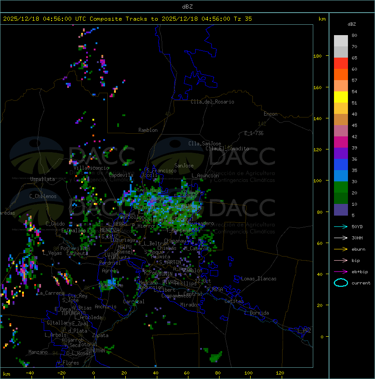Click the yellow eburn arrow icon in legend
This screenshot has height=379, width=375.
pos(341,249)
